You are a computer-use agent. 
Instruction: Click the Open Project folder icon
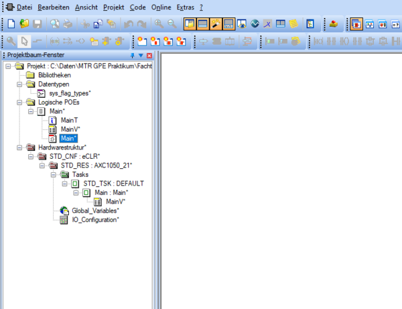click(x=24, y=25)
